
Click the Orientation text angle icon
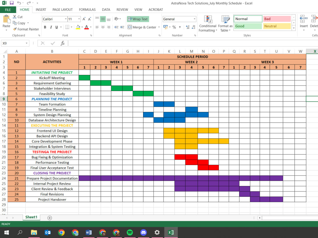pos(116,19)
